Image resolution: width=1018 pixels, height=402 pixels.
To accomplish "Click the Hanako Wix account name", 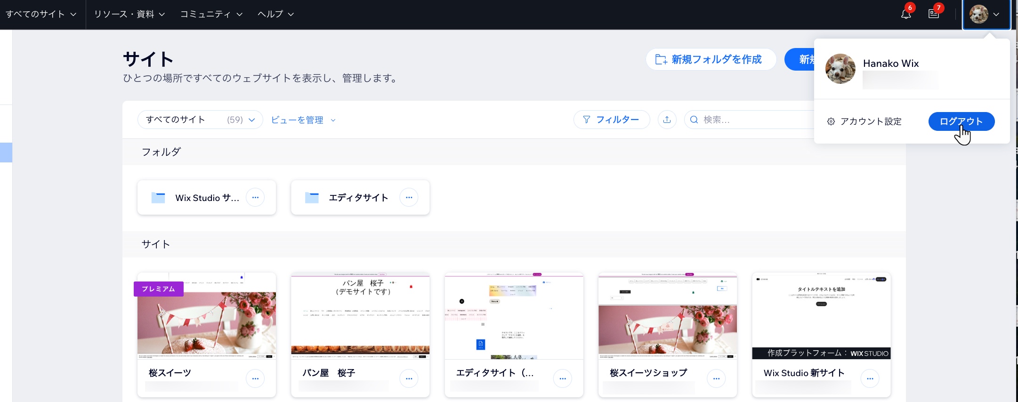I will coord(891,63).
